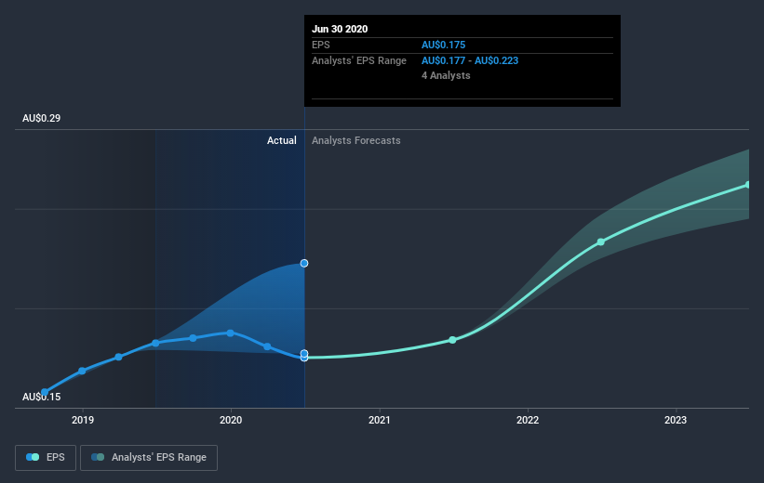Click the AU$0.29 y-axis label

pyautogui.click(x=42, y=118)
